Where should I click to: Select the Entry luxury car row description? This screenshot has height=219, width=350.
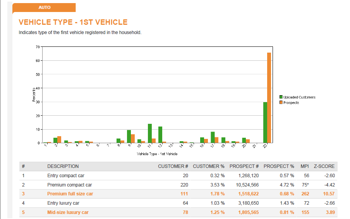coord(63,203)
